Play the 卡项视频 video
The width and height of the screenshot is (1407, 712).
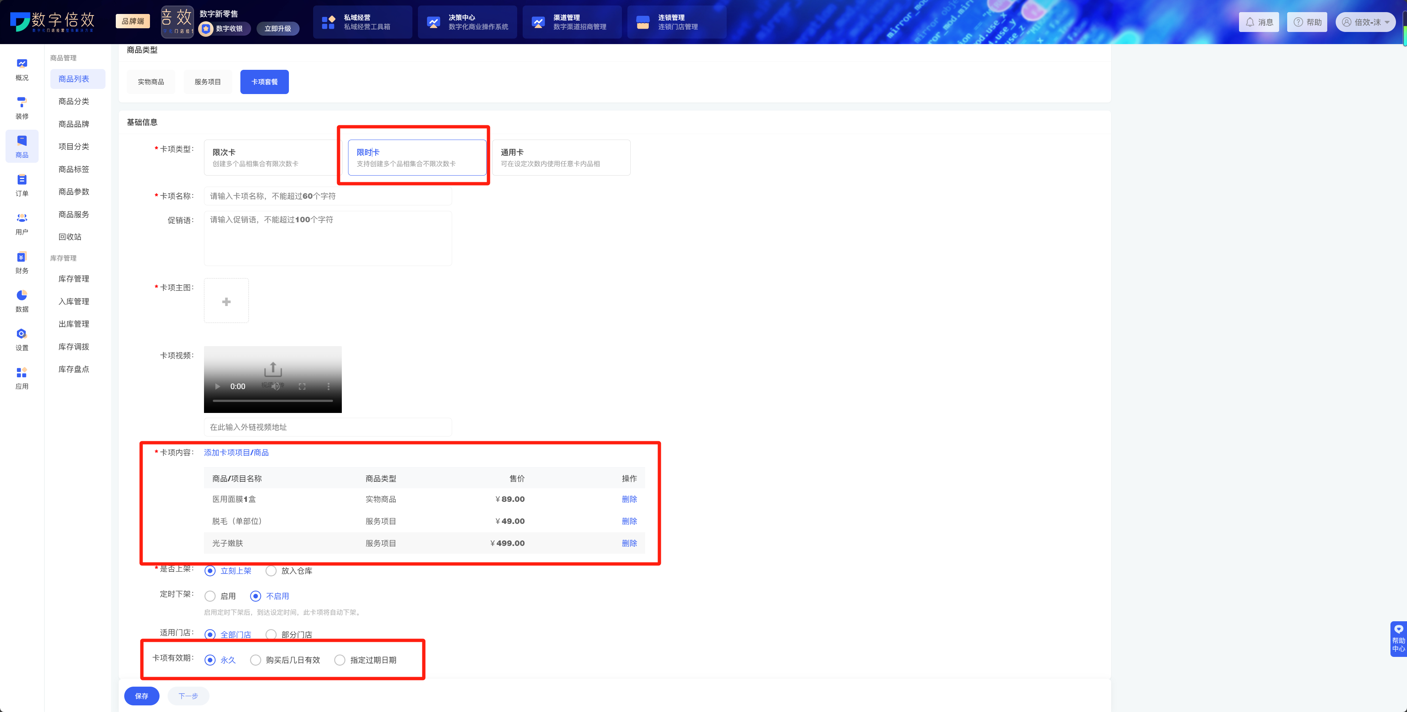(x=217, y=386)
